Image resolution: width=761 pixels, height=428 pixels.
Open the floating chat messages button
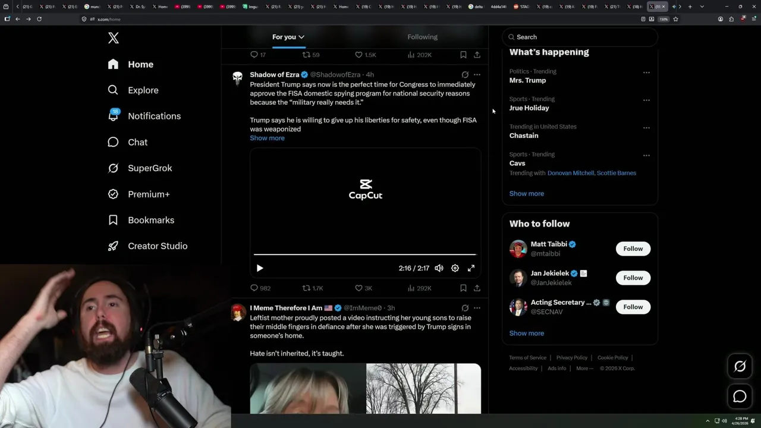740,396
